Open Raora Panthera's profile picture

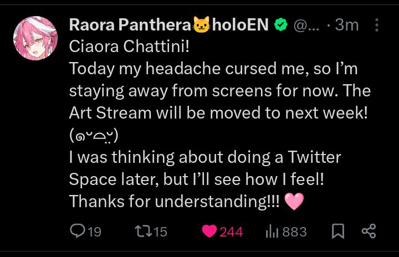click(35, 38)
